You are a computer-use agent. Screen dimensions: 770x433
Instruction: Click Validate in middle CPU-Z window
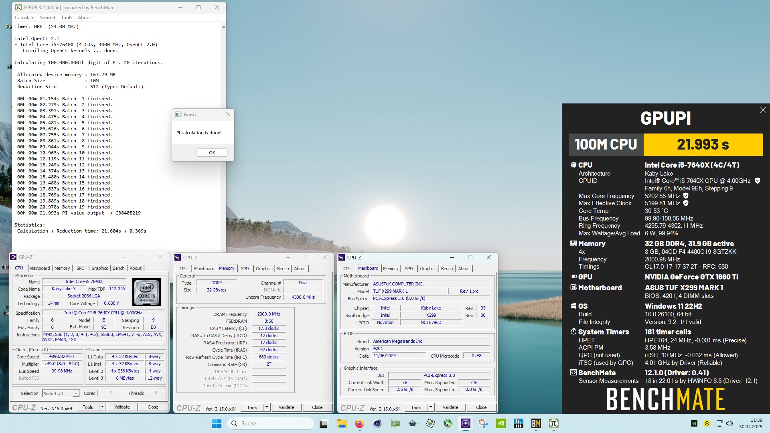tap(286, 407)
